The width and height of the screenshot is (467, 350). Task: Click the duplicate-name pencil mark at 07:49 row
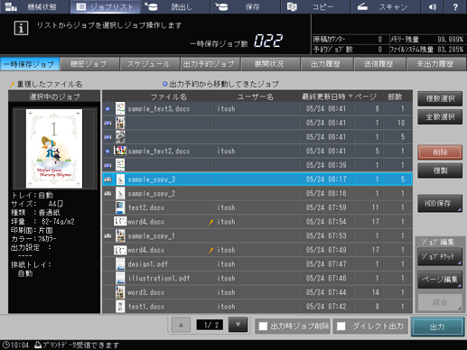tap(210, 250)
